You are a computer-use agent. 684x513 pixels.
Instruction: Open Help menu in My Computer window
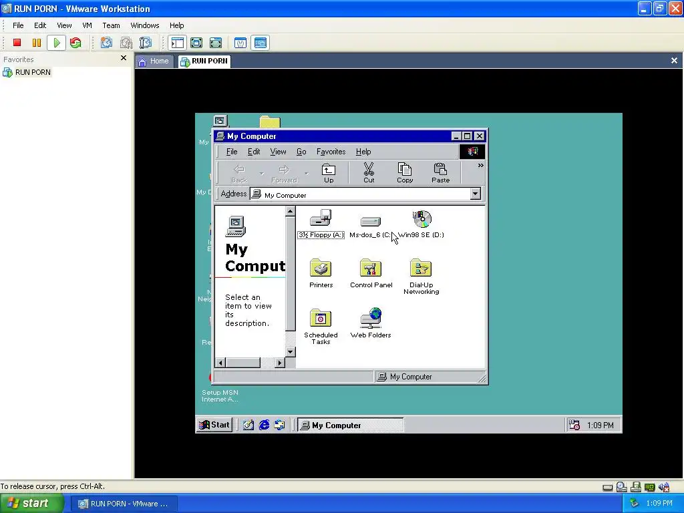[x=363, y=152]
